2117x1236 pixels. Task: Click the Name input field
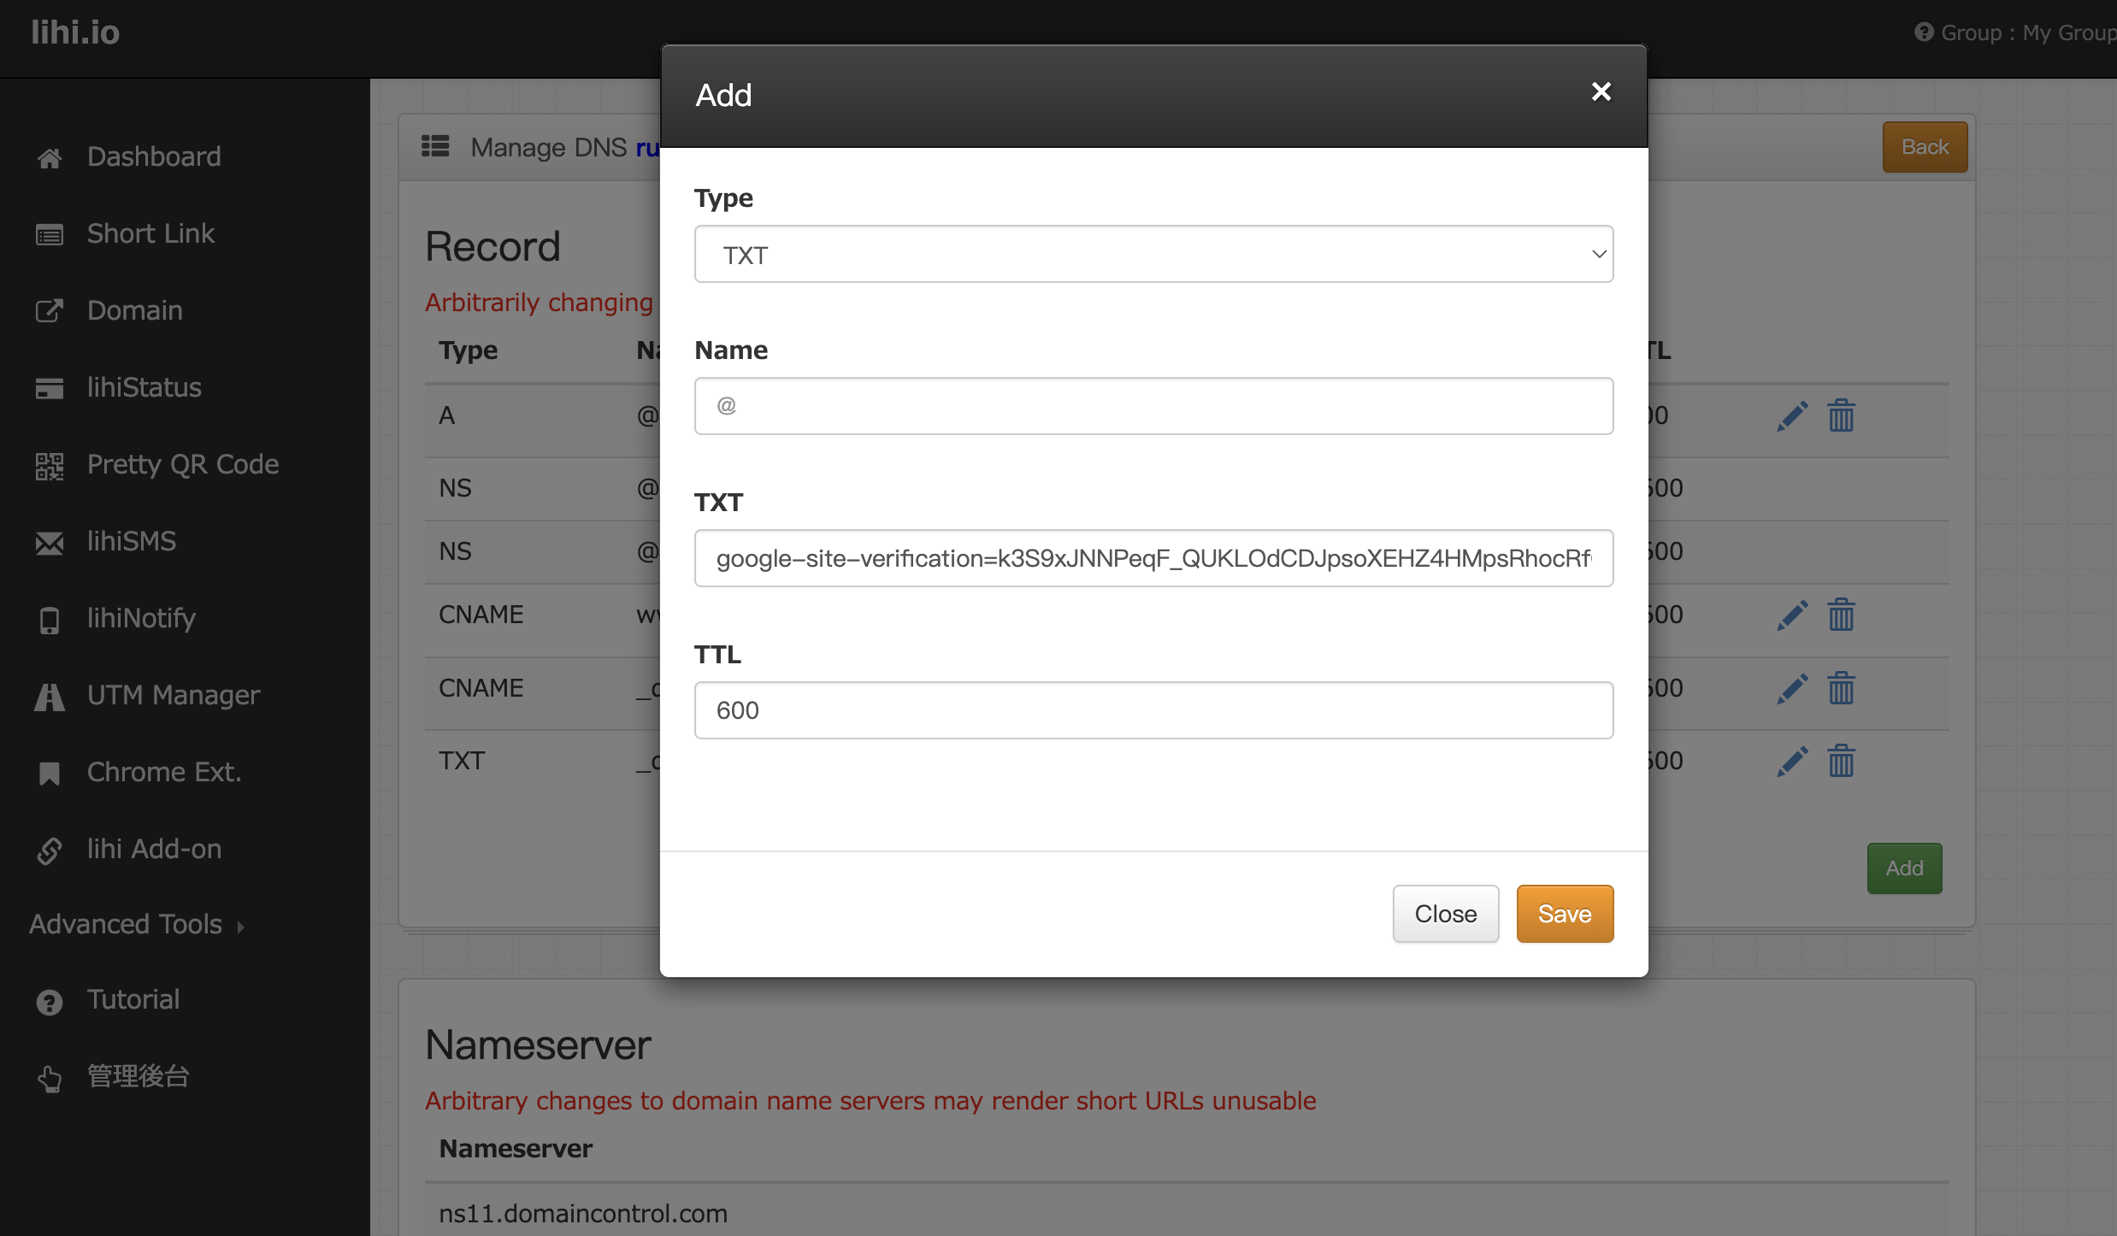coord(1153,406)
